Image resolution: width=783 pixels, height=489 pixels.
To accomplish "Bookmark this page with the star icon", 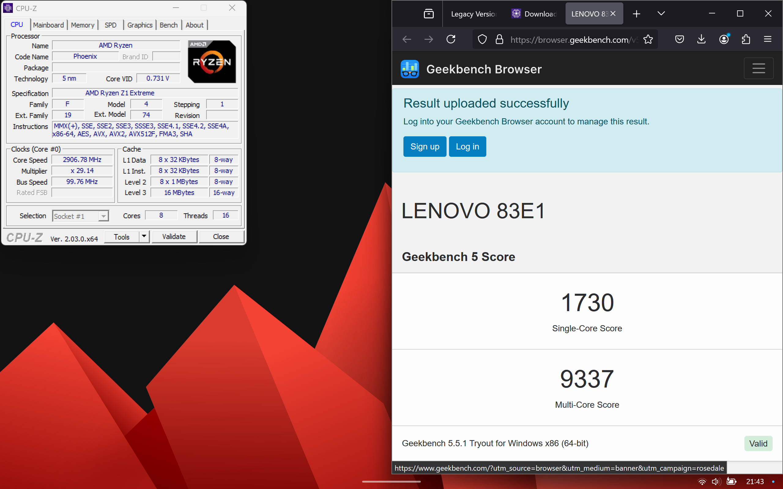I will point(648,39).
